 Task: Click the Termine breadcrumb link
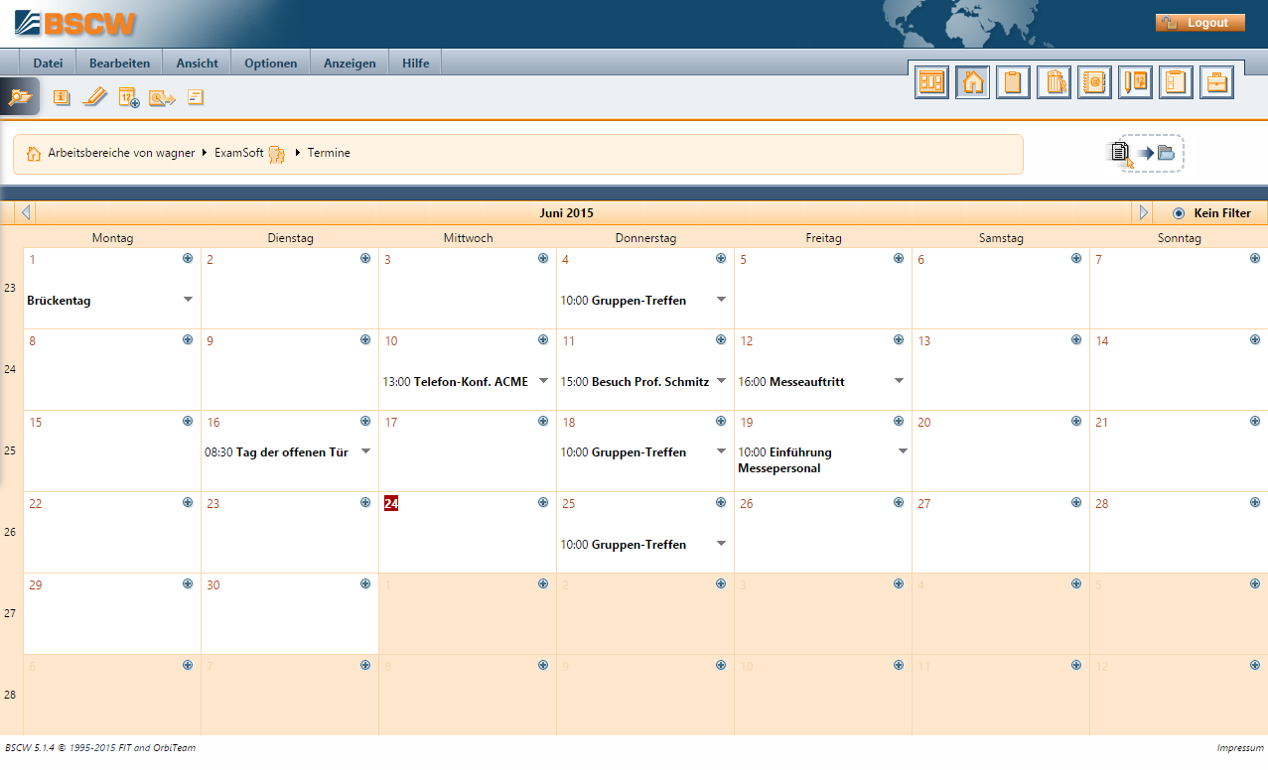[329, 154]
